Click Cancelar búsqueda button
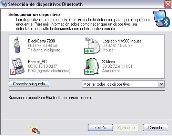The width and height of the screenshot is (172, 136). (x=29, y=84)
